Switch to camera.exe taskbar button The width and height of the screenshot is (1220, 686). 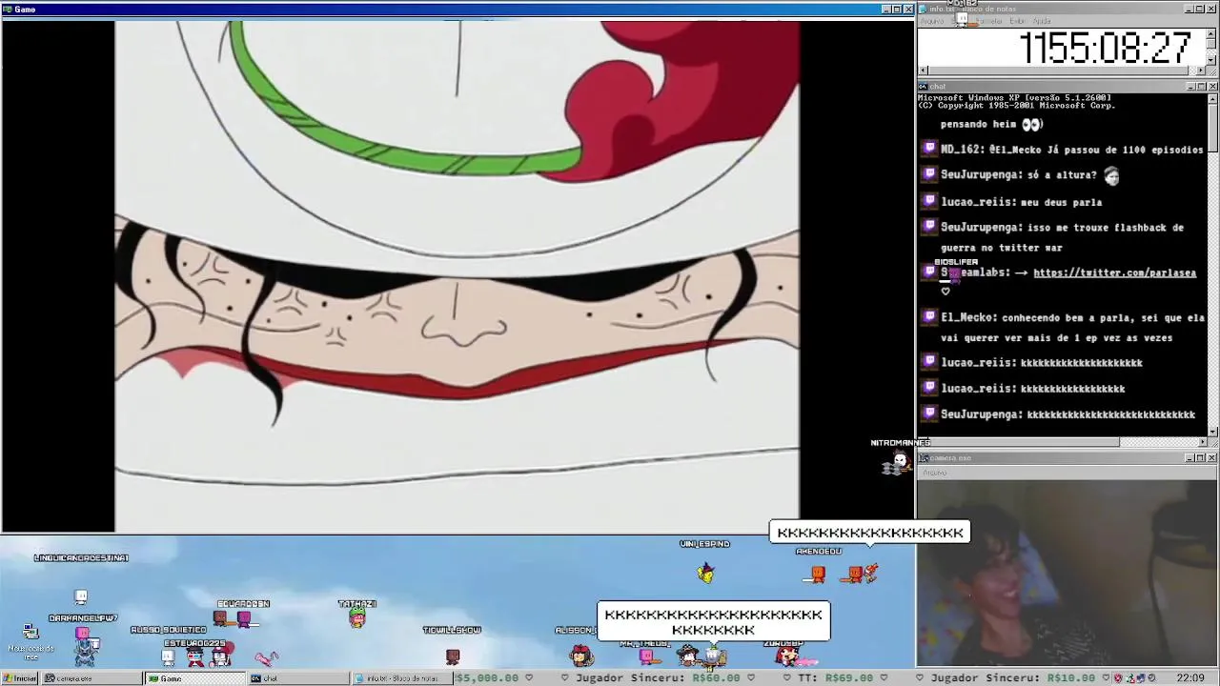click(x=91, y=678)
